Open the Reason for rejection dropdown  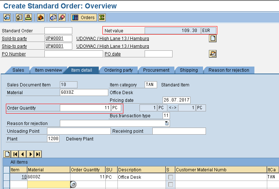click(x=167, y=124)
